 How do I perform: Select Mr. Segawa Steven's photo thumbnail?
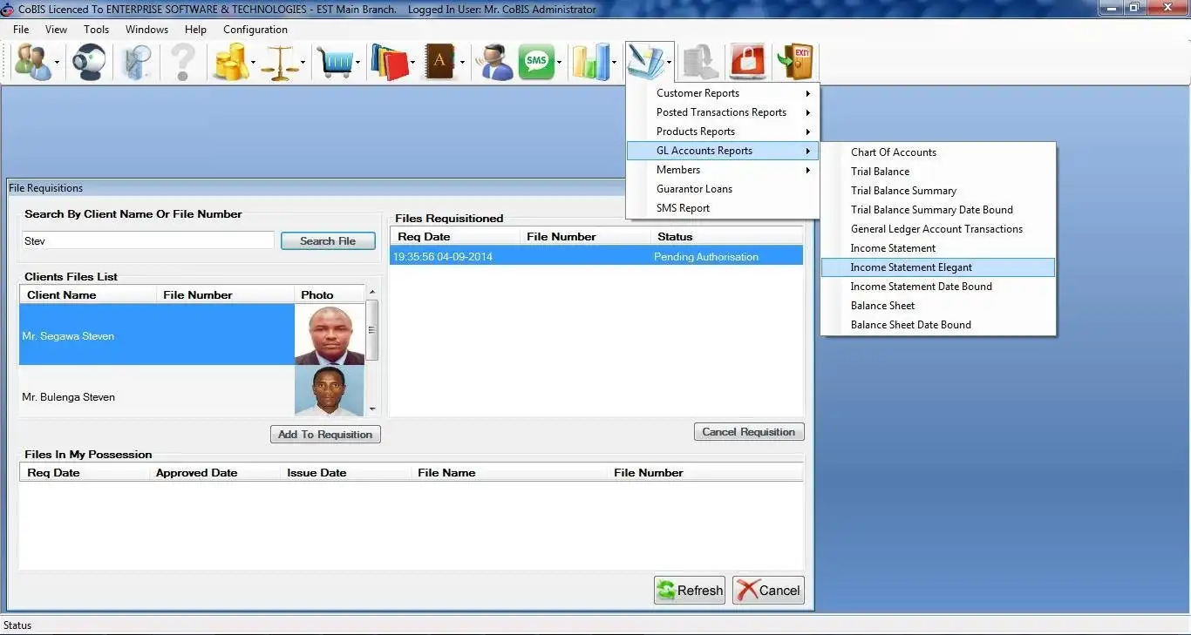tap(330, 334)
